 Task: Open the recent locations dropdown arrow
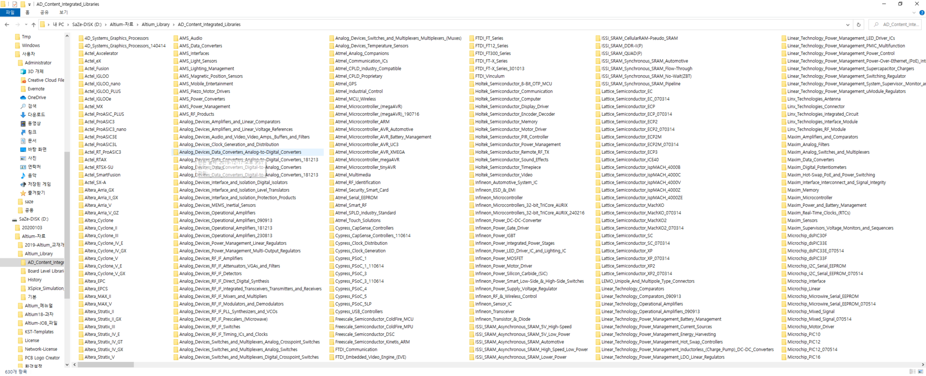pyautogui.click(x=26, y=24)
